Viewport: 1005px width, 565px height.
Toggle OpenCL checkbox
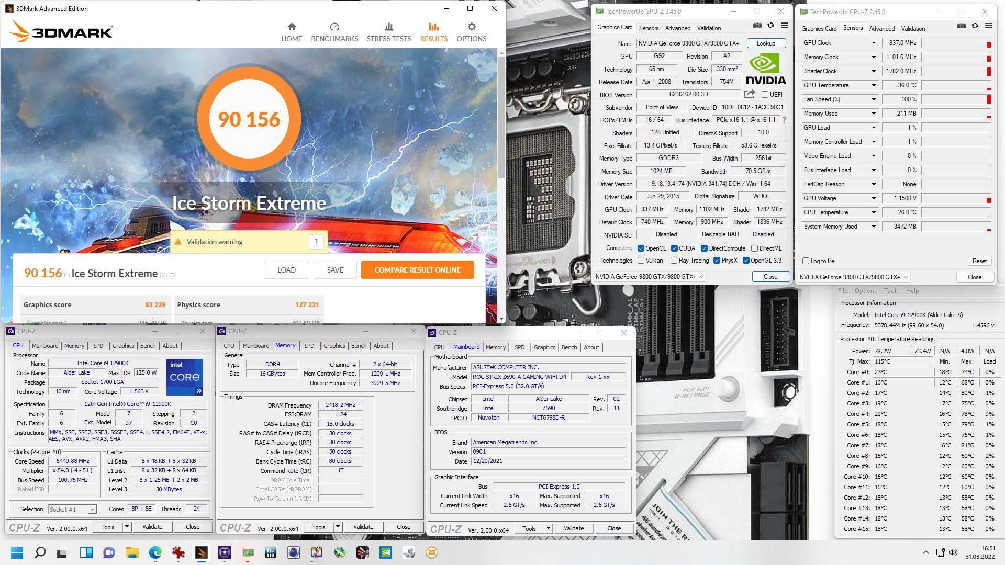[641, 248]
